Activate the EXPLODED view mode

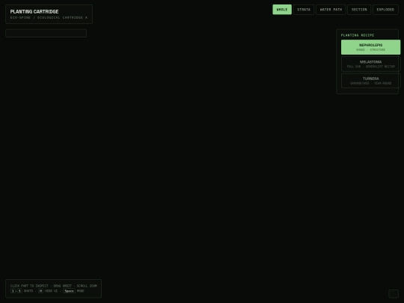[x=385, y=10]
